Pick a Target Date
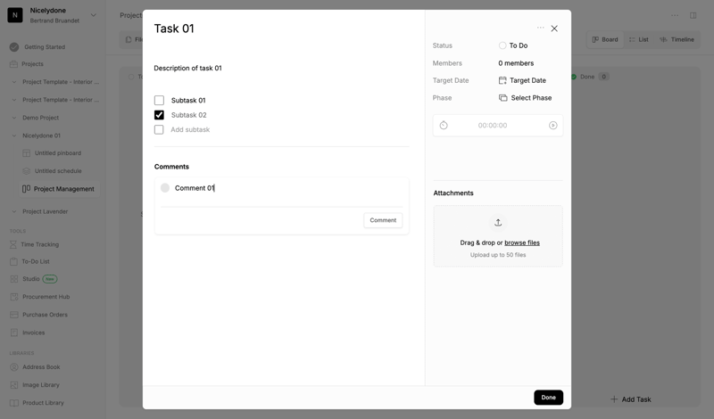Viewport: 714px width, 419px height. coord(522,80)
